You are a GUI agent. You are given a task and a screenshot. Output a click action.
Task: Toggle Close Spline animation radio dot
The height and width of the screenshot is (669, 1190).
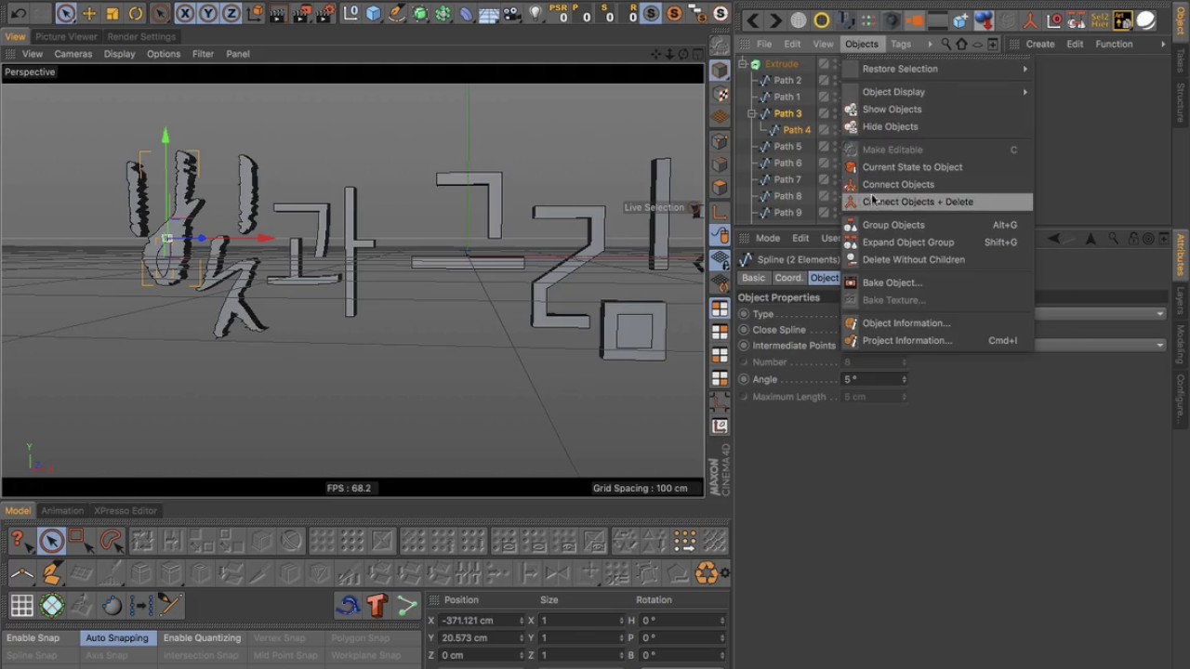(744, 330)
